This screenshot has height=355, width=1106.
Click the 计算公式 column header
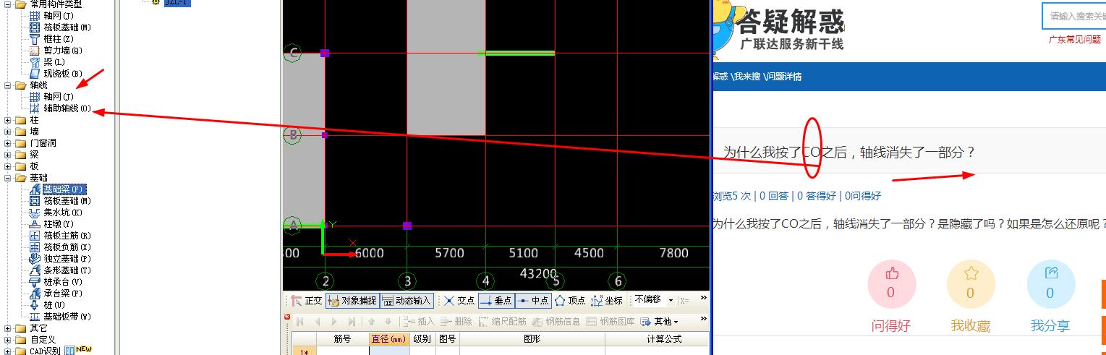click(x=664, y=339)
